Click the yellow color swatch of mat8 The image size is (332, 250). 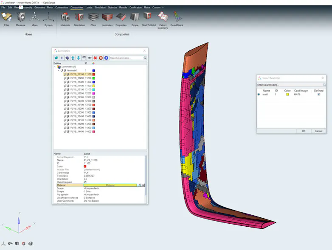click(287, 94)
